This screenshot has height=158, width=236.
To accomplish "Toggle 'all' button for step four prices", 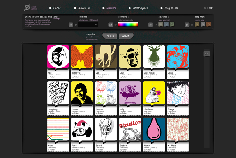I will coord(187,25).
